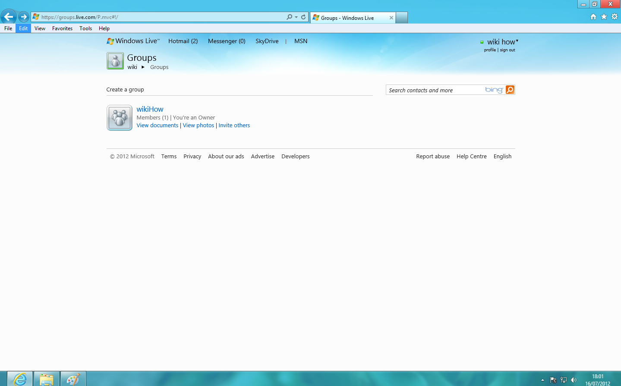Change language via English link
Image resolution: width=621 pixels, height=386 pixels.
click(502, 157)
